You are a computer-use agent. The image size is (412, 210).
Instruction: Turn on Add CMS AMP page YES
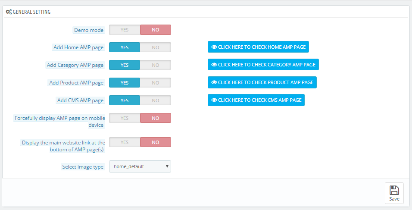point(125,100)
